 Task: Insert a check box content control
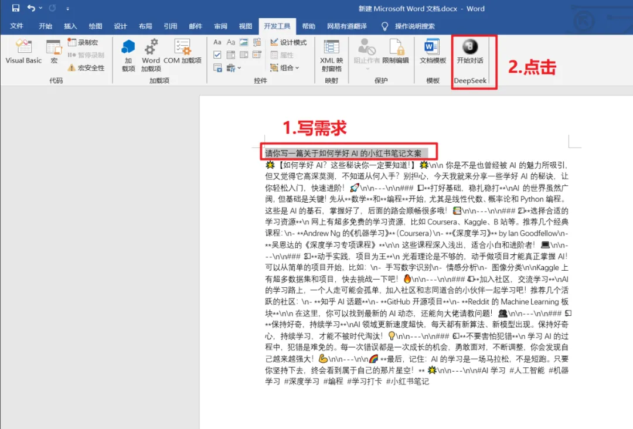217,55
